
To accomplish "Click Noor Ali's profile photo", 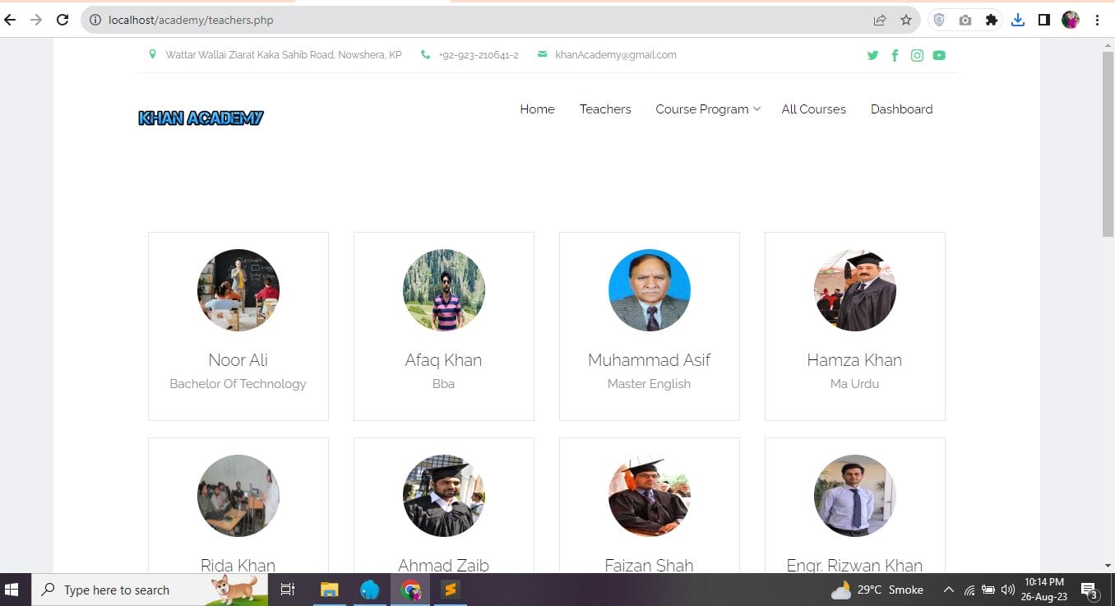I will click(238, 290).
